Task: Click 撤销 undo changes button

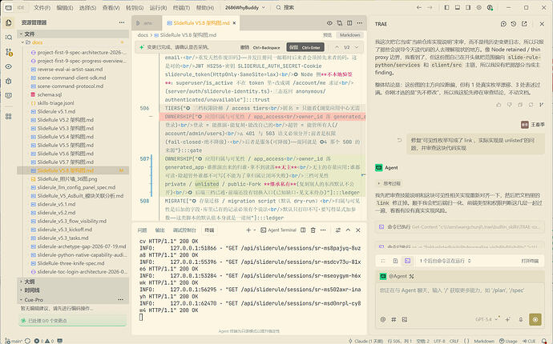Action: pyautogui.click(x=260, y=47)
